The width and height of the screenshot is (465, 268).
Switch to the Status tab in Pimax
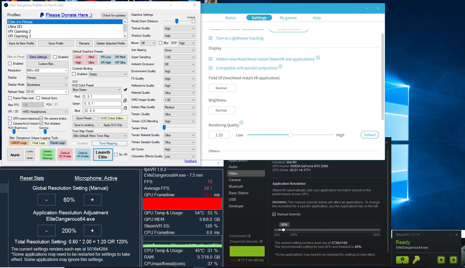(x=230, y=18)
